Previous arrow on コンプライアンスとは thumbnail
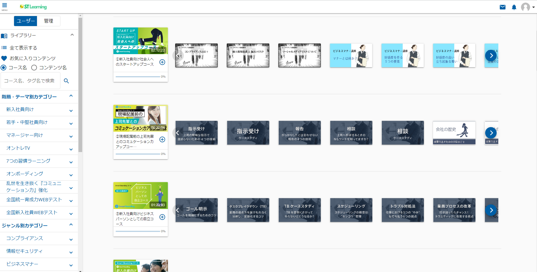The width and height of the screenshot is (537, 272). [178, 56]
